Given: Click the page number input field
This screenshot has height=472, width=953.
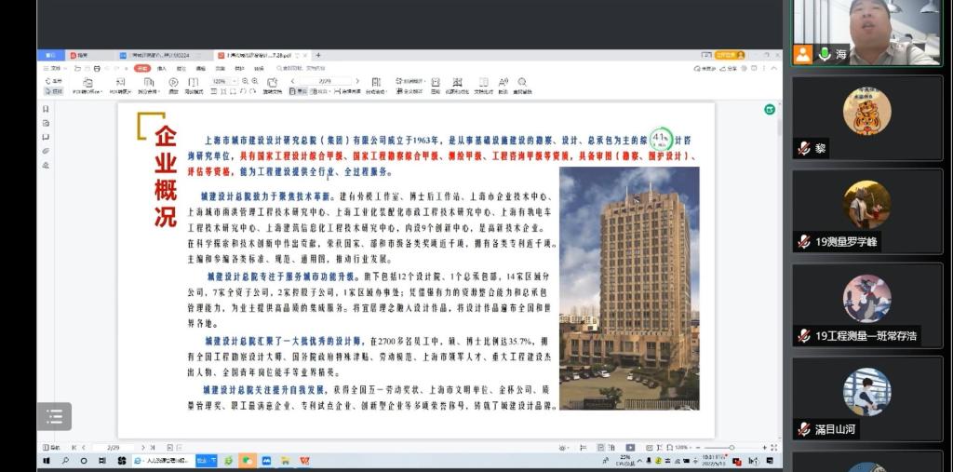Looking at the screenshot, I should pos(325,82).
